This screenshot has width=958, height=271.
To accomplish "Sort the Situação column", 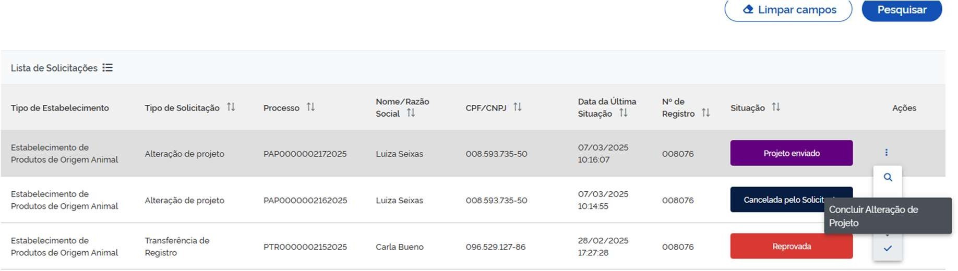I will coord(776,107).
